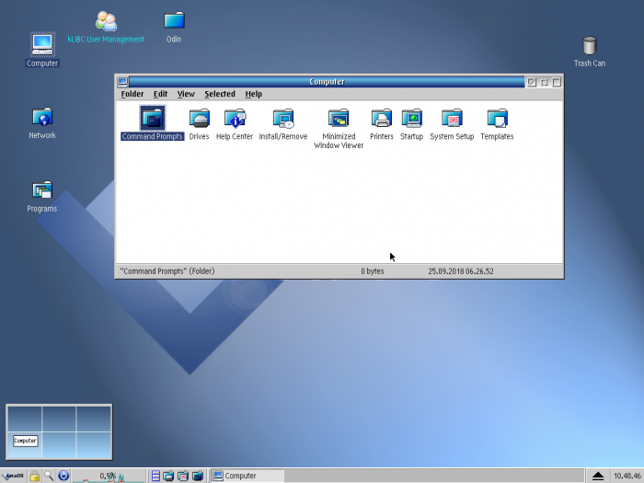Image resolution: width=644 pixels, height=483 pixels.
Task: Click the lockup padlock icon in taskbar
Action: (x=34, y=476)
